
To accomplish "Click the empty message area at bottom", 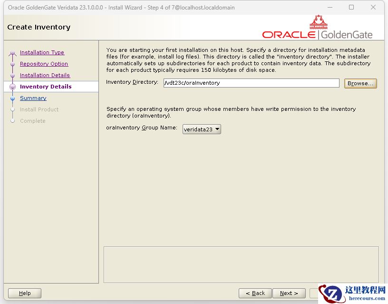I will click(241, 265).
